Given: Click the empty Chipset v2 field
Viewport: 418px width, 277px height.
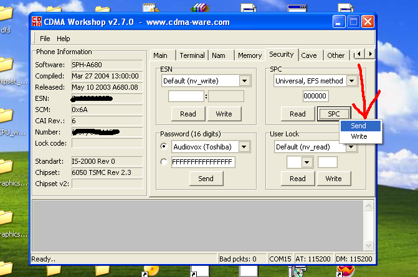Looking at the screenshot, I should pyautogui.click(x=107, y=184).
